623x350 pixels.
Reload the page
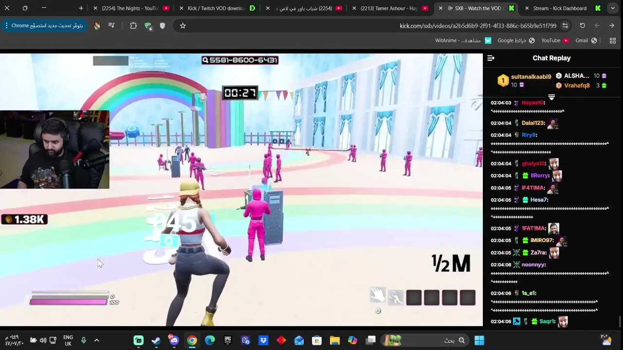click(582, 26)
